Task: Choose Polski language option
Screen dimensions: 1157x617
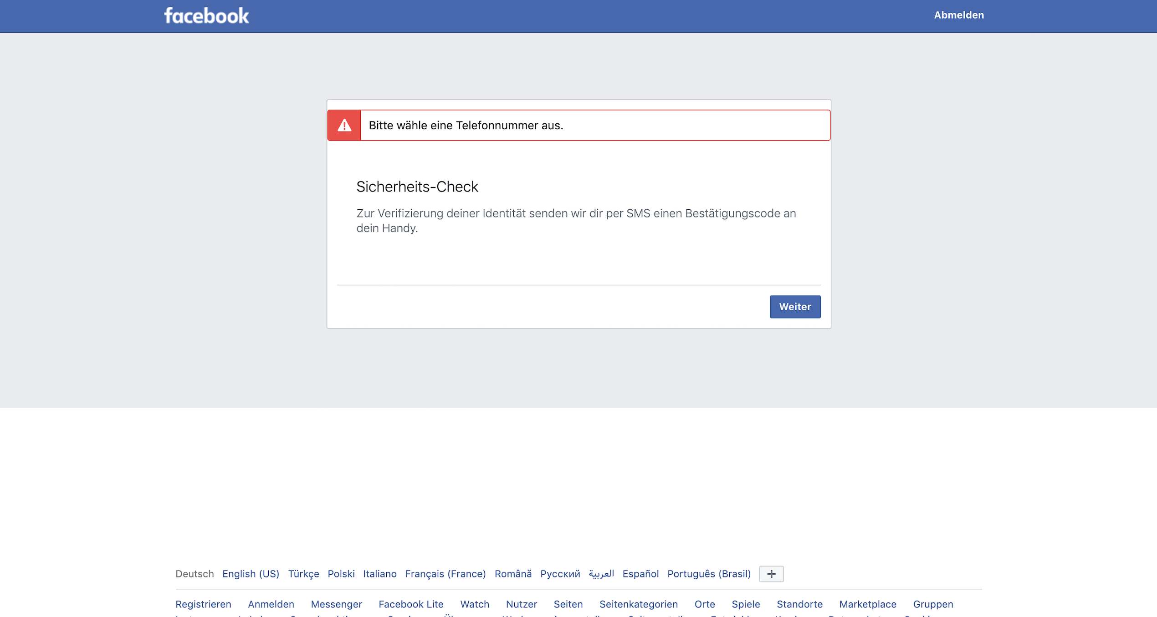Action: 341,574
